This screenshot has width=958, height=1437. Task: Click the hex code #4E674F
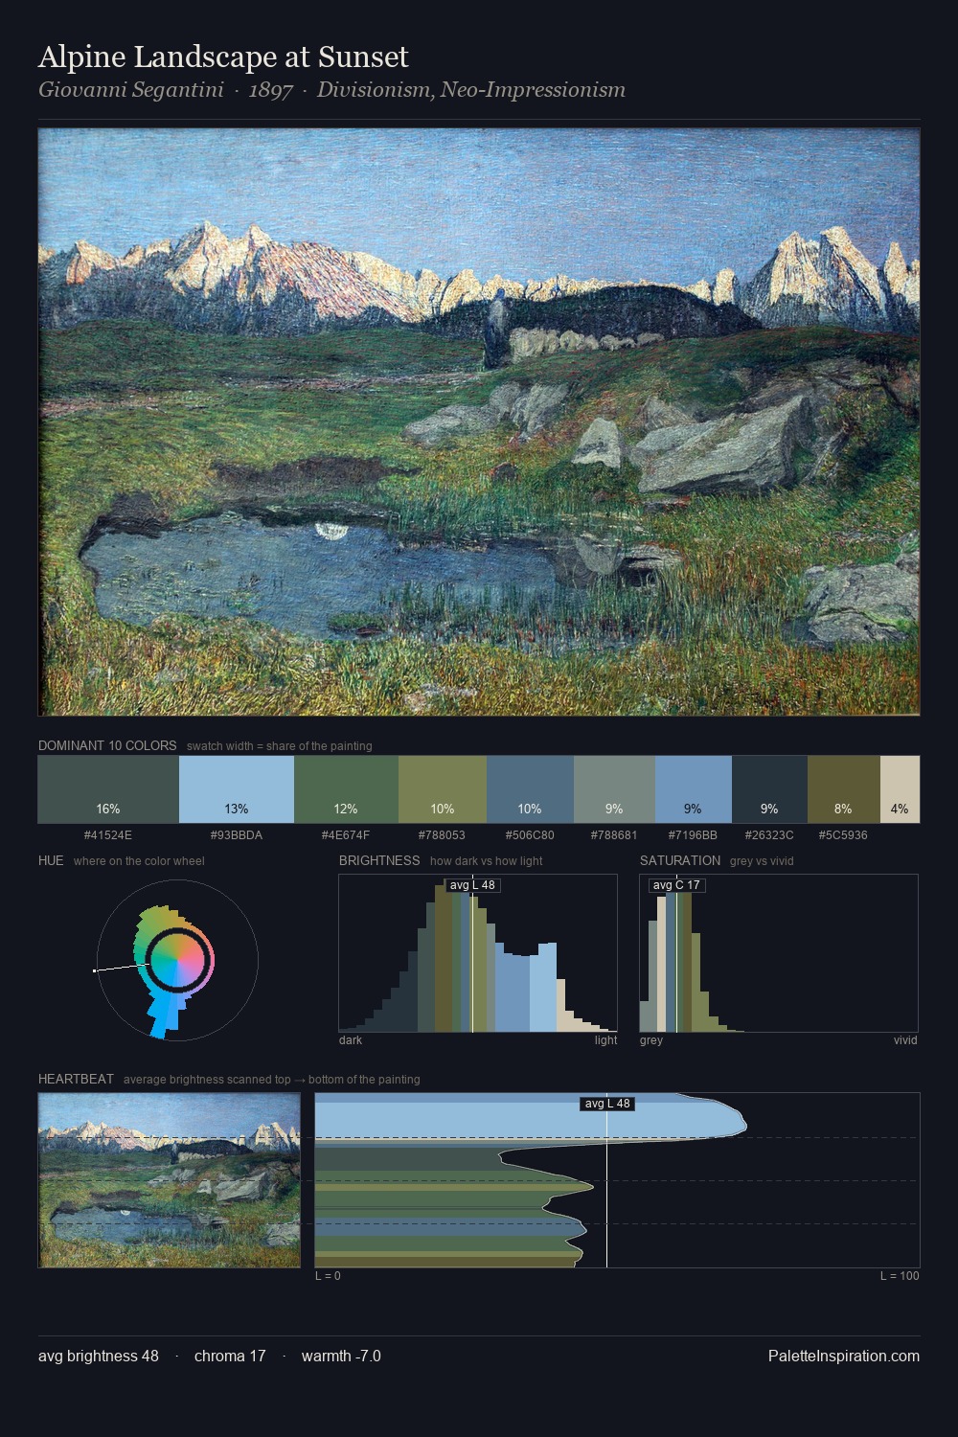346,835
